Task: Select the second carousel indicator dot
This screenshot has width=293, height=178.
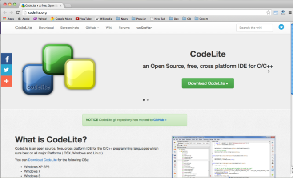Action: click(x=148, y=100)
